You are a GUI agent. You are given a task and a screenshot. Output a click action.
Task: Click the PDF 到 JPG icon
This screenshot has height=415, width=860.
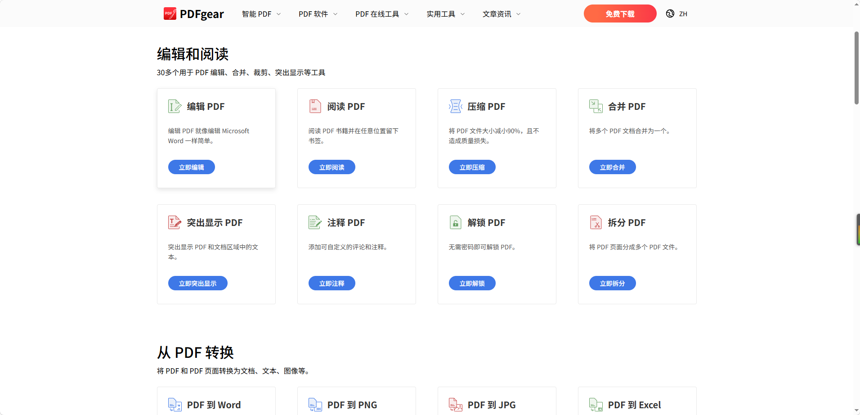[455, 405]
